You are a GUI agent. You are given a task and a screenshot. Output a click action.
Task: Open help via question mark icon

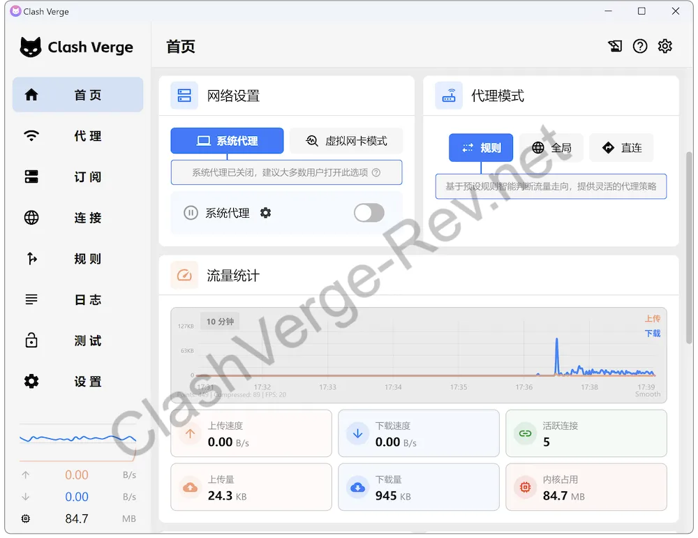(640, 46)
